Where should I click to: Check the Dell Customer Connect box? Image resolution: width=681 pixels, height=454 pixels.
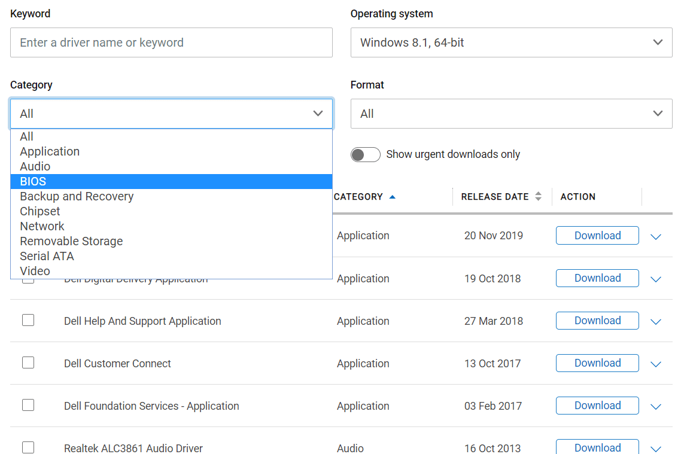28,362
